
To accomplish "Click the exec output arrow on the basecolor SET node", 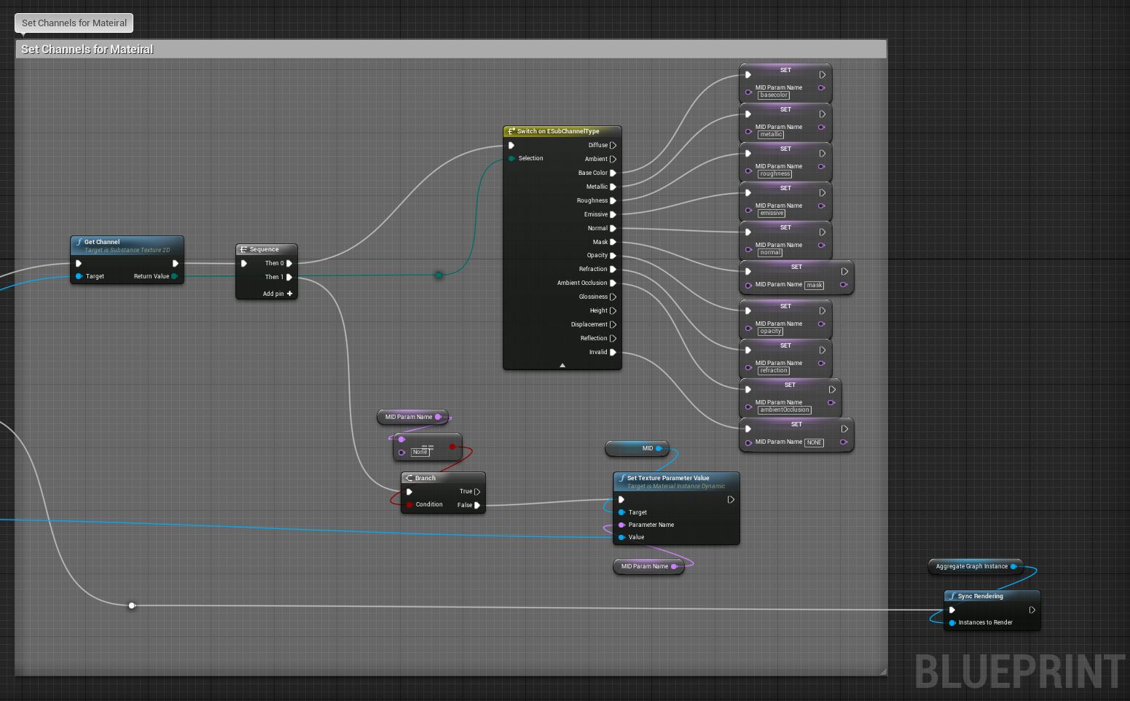I will click(x=823, y=74).
